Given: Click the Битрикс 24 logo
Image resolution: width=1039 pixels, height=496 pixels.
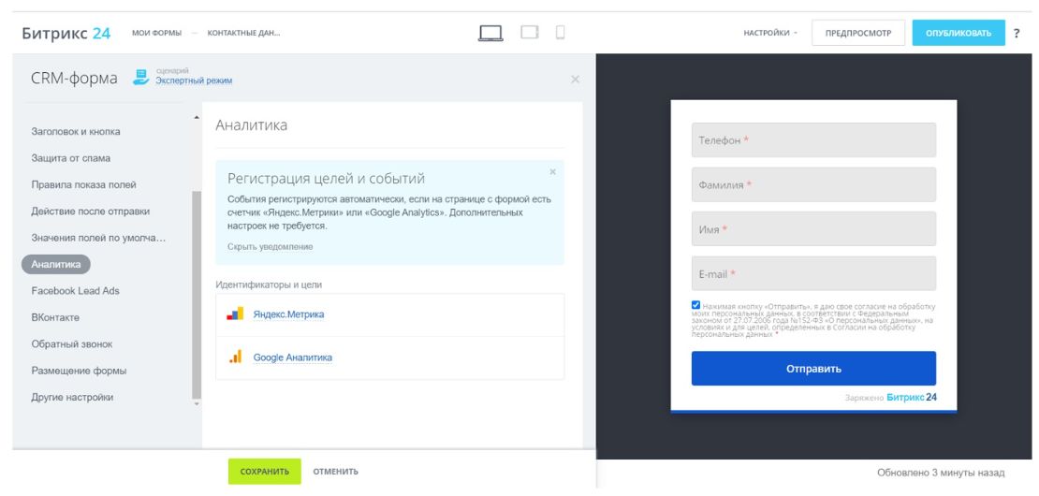Looking at the screenshot, I should pos(66,33).
